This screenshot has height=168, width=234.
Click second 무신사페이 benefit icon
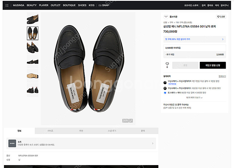pyautogui.click(x=165, y=89)
